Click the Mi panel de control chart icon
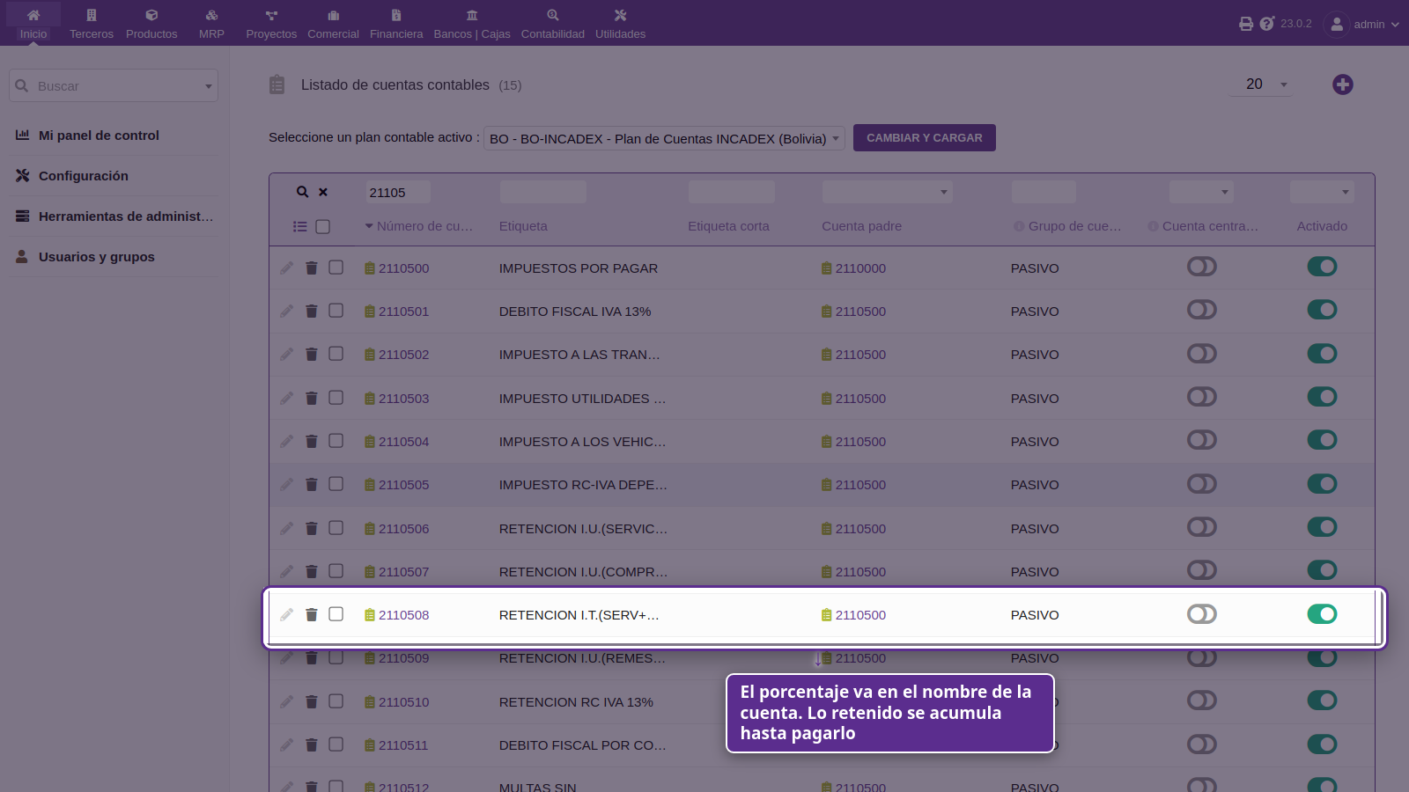This screenshot has height=792, width=1409. click(23, 135)
